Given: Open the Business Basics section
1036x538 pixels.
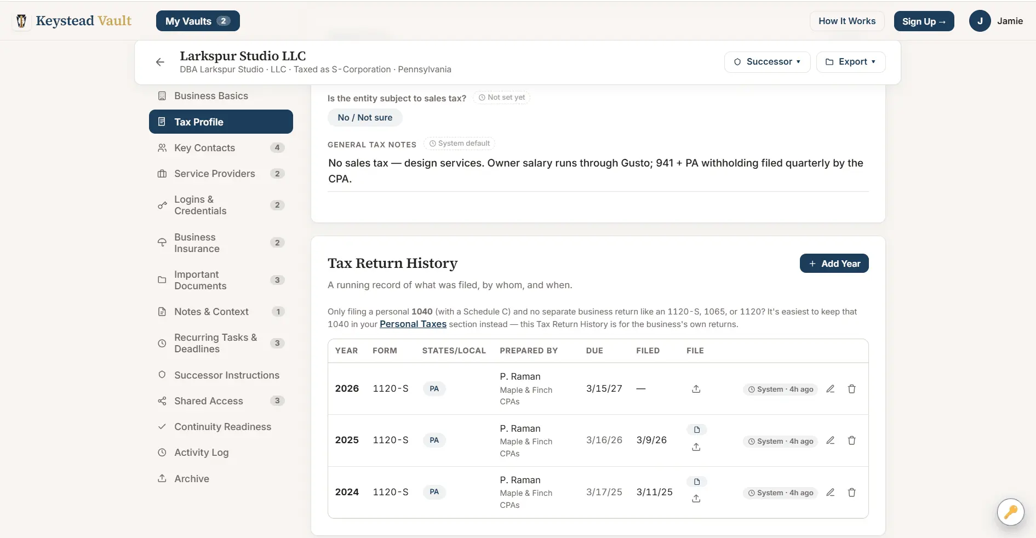Looking at the screenshot, I should point(221,96).
